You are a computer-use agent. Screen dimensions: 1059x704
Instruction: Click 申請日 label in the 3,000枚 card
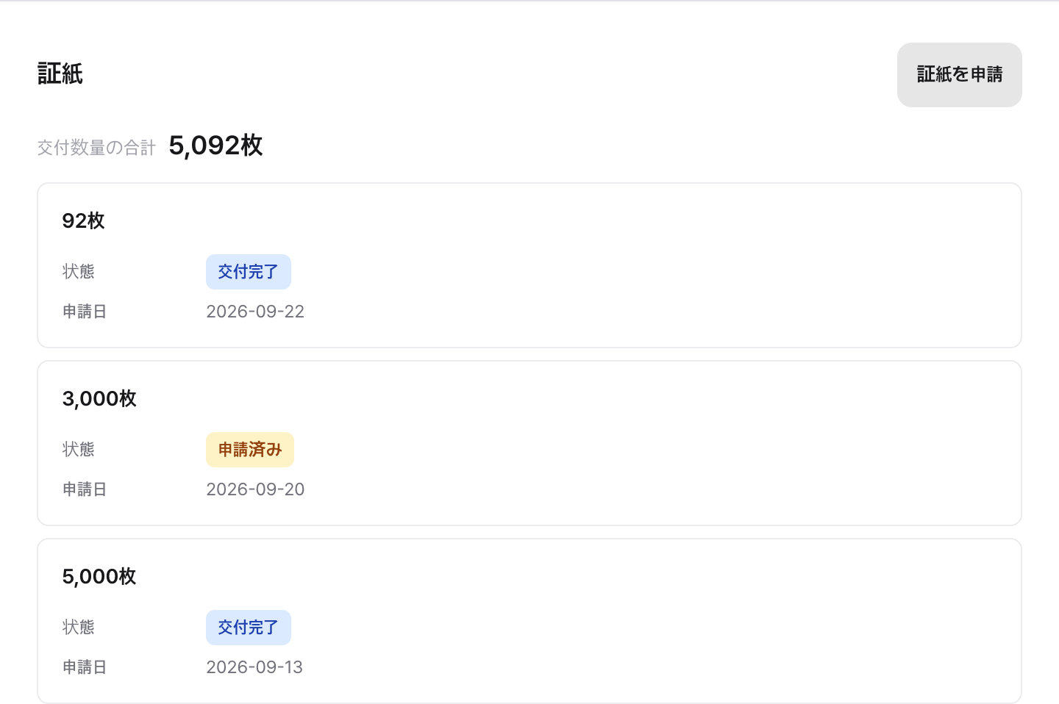click(x=85, y=489)
